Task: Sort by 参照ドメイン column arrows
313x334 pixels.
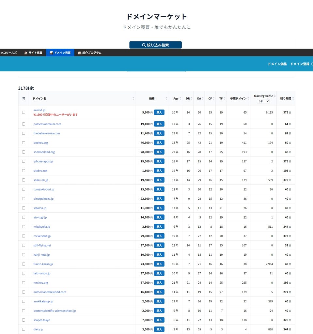Action: 248,99
